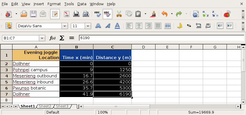
Task: Select row 8 header
Action: pos(6,100)
